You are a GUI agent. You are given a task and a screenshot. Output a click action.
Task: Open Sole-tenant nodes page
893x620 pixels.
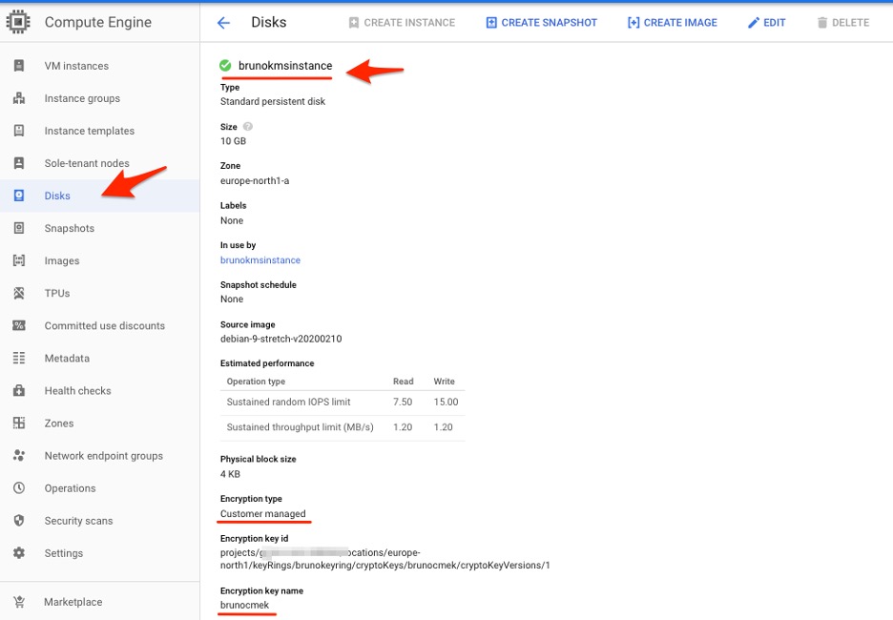86,163
